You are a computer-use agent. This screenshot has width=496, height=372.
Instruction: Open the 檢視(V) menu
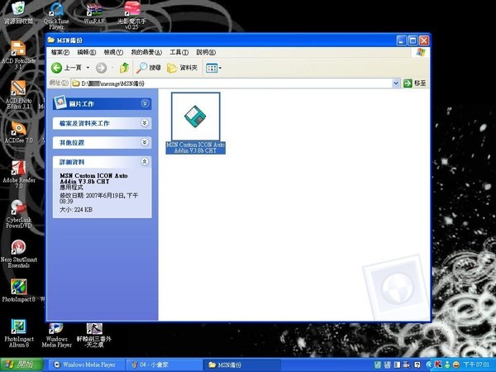tap(113, 52)
